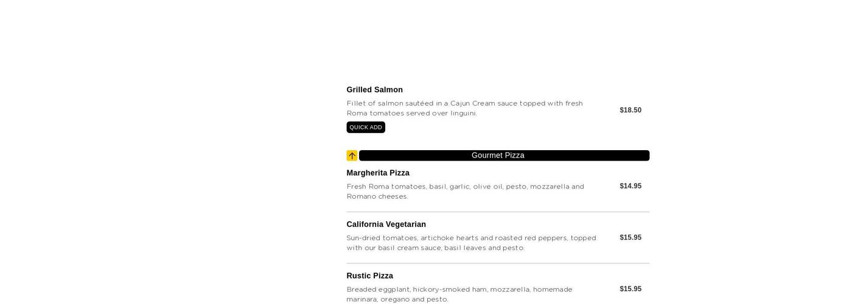852x304 pixels.
Task: Select the California Vegetarian pizza title
Action: 386,224
